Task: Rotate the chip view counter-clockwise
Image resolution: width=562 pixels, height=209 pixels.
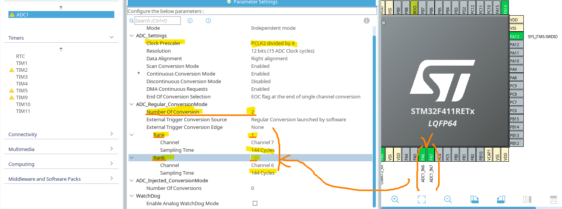Action: [501, 199]
